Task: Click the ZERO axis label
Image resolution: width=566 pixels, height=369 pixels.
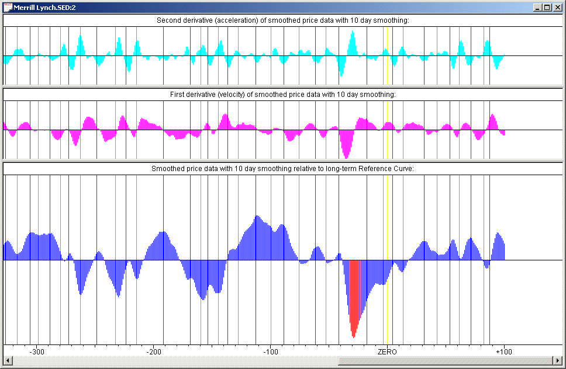Action: (387, 352)
